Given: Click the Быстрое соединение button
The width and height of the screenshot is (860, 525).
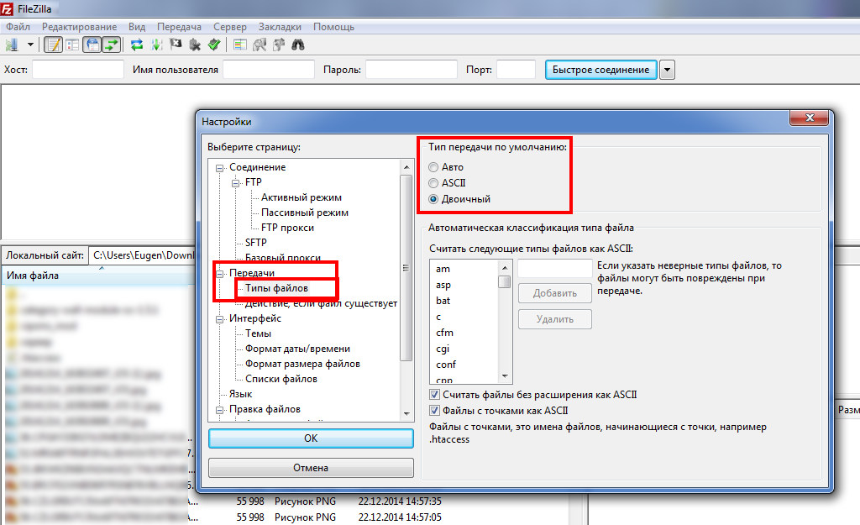Looking at the screenshot, I should tap(600, 70).
